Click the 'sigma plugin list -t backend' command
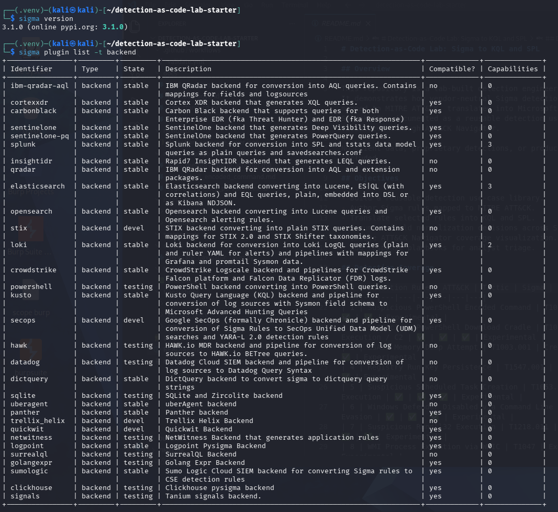Image resolution: width=558 pixels, height=512 pixels. 77,52
